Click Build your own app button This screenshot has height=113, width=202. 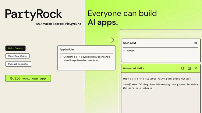pos(28,78)
